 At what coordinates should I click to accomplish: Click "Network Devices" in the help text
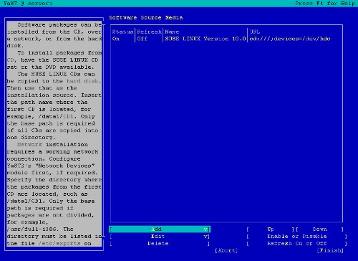[64, 166]
